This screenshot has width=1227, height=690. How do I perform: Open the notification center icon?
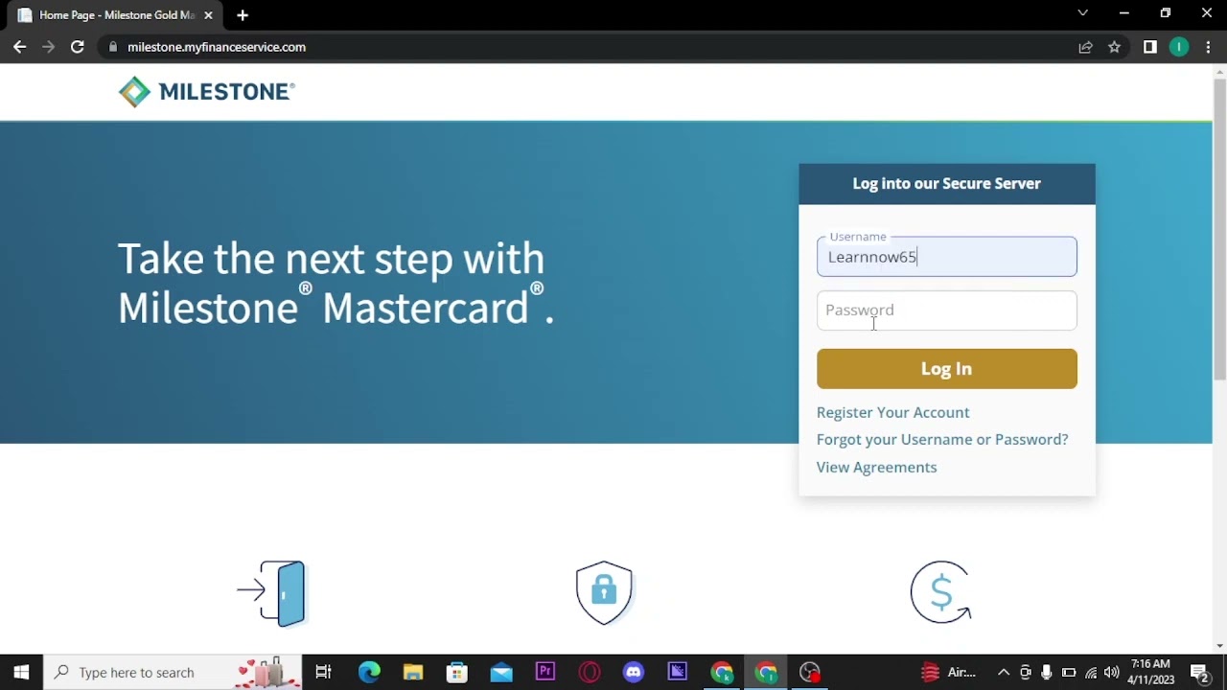tap(1199, 673)
